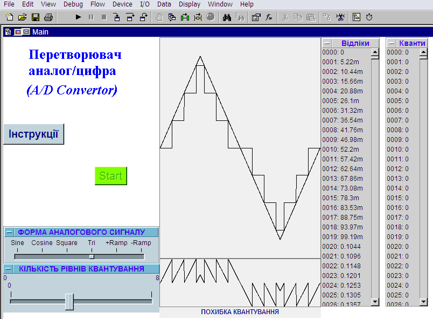Click the Step Over toolbar icon
The width and height of the screenshot is (433, 319).
pyautogui.click(x=130, y=17)
